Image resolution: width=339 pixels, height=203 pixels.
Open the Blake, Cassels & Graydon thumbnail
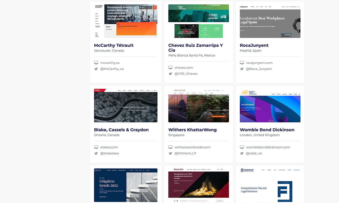126,106
